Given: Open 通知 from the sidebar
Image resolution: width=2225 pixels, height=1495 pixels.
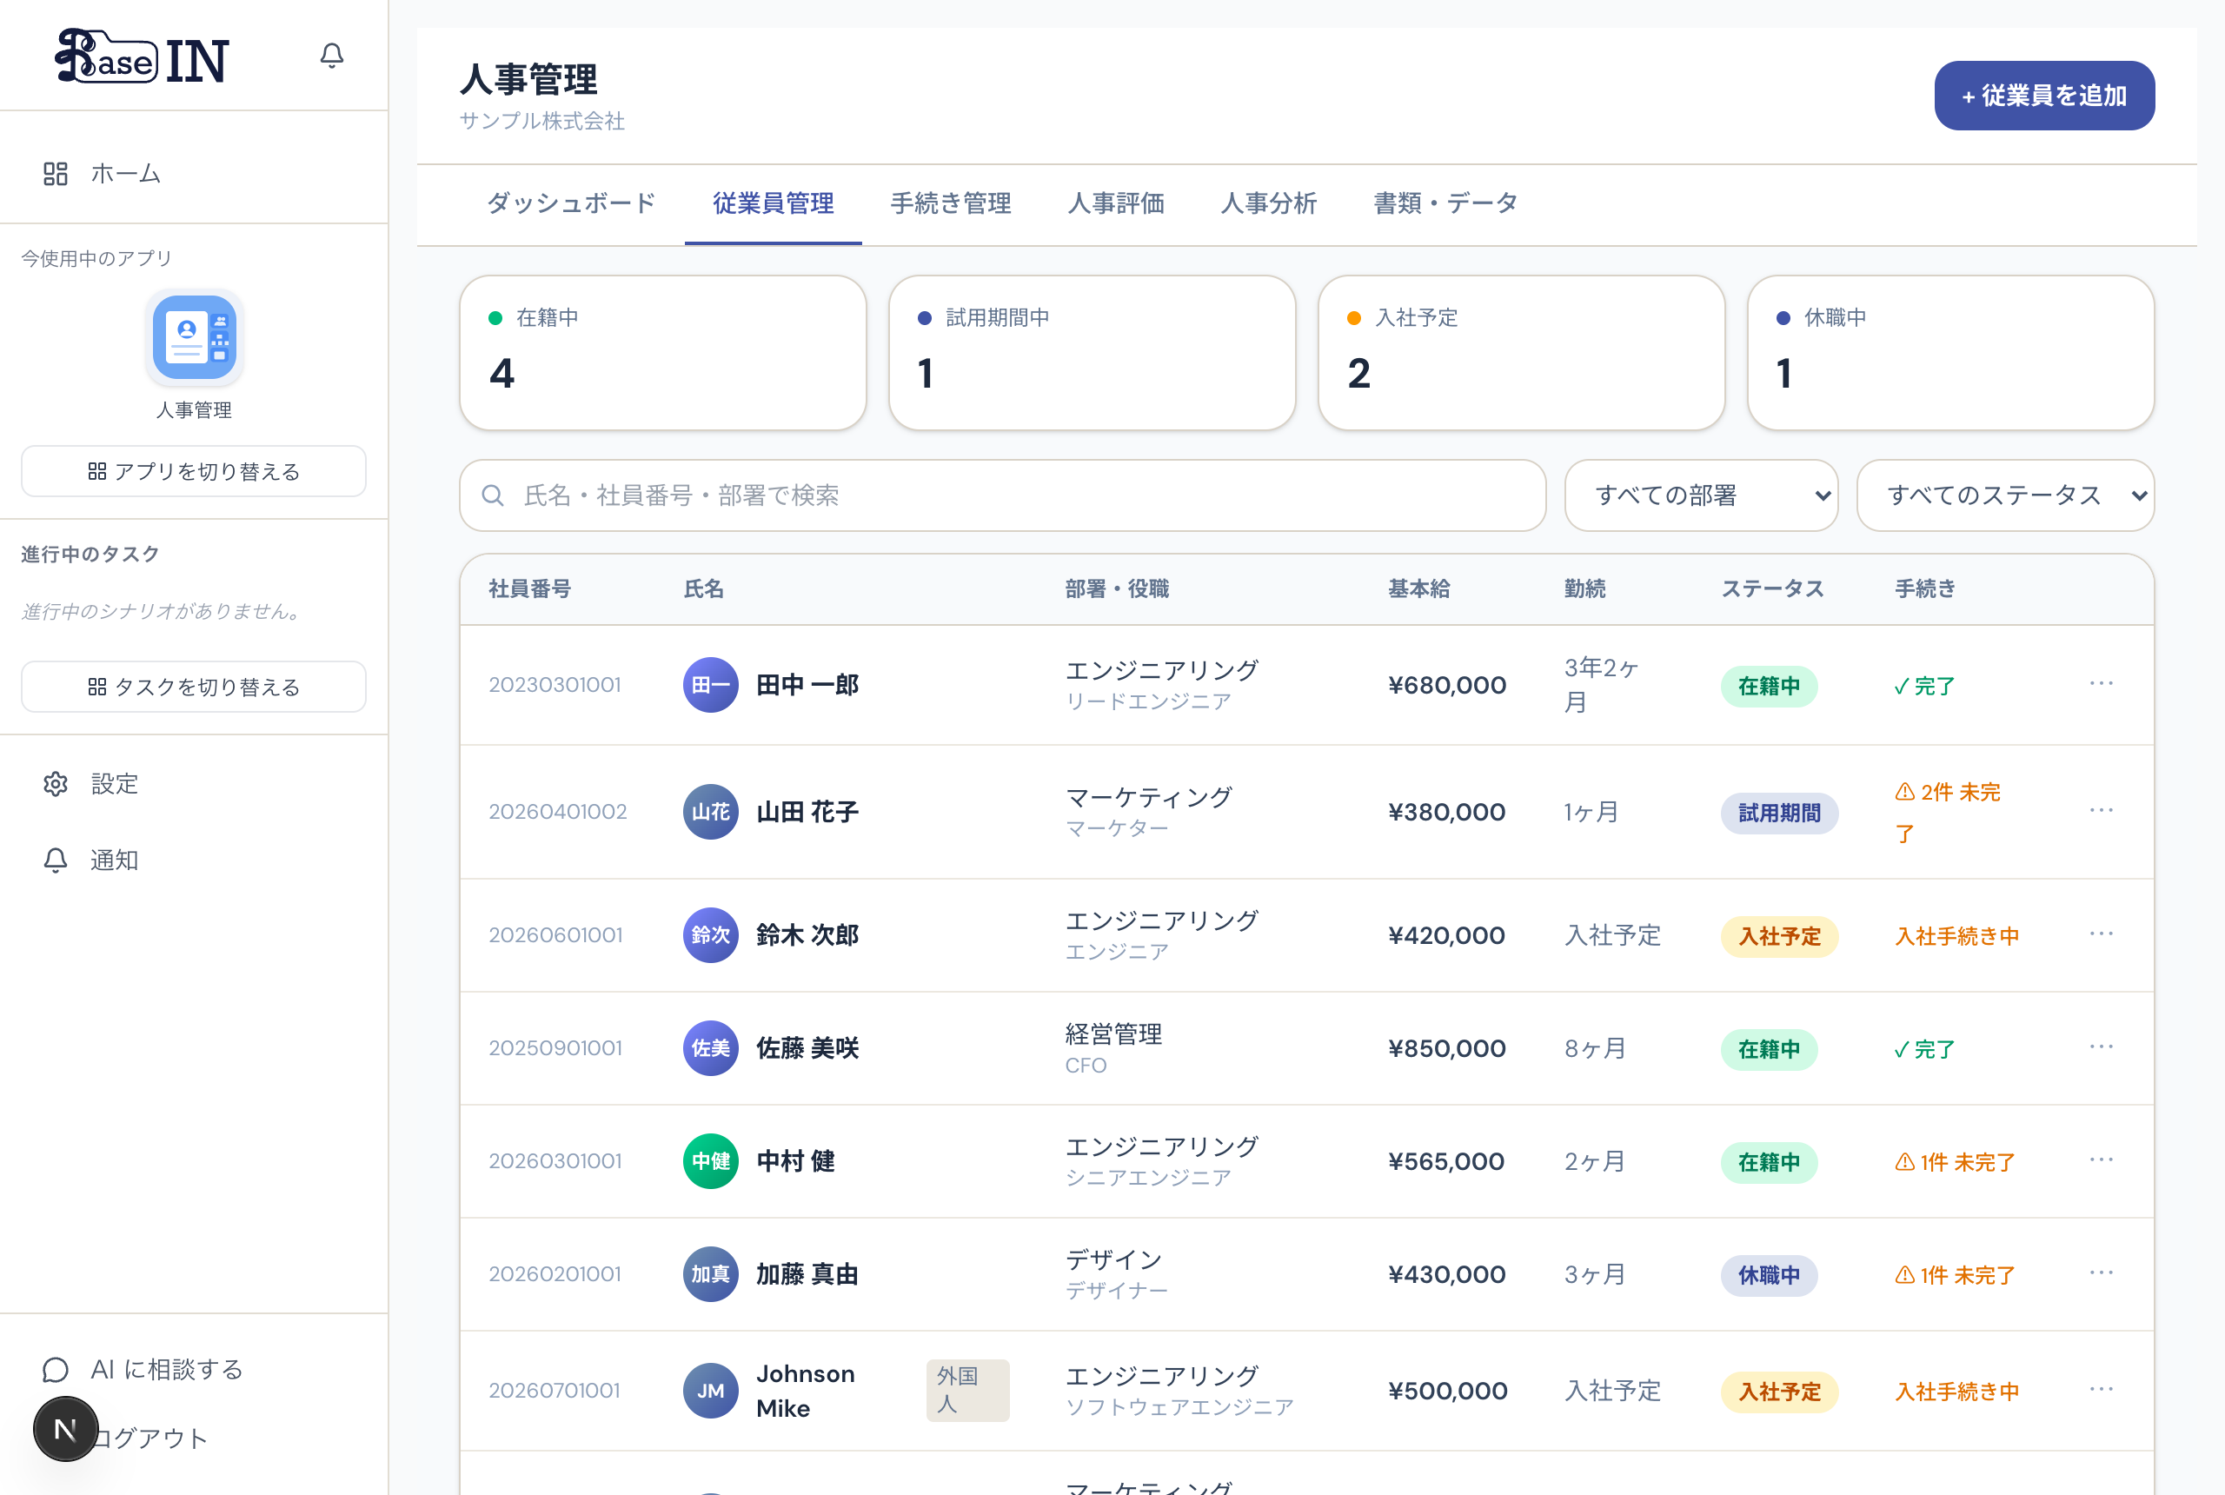Looking at the screenshot, I should 90,860.
